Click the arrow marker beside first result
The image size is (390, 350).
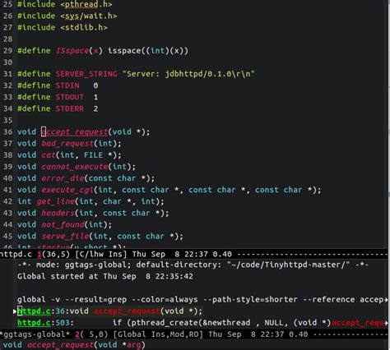pos(15,311)
